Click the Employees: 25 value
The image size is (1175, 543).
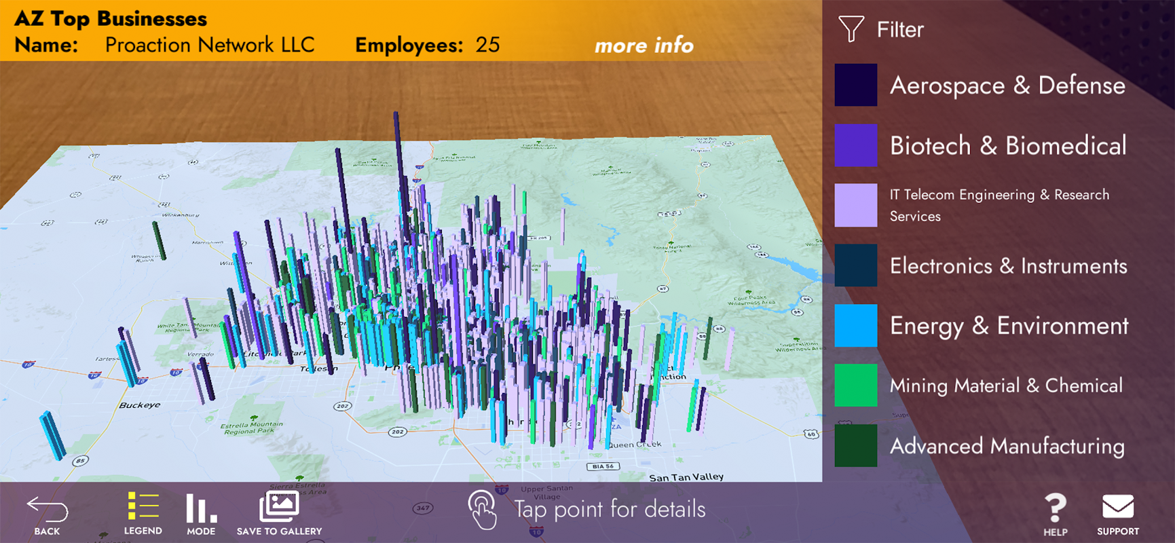click(487, 45)
